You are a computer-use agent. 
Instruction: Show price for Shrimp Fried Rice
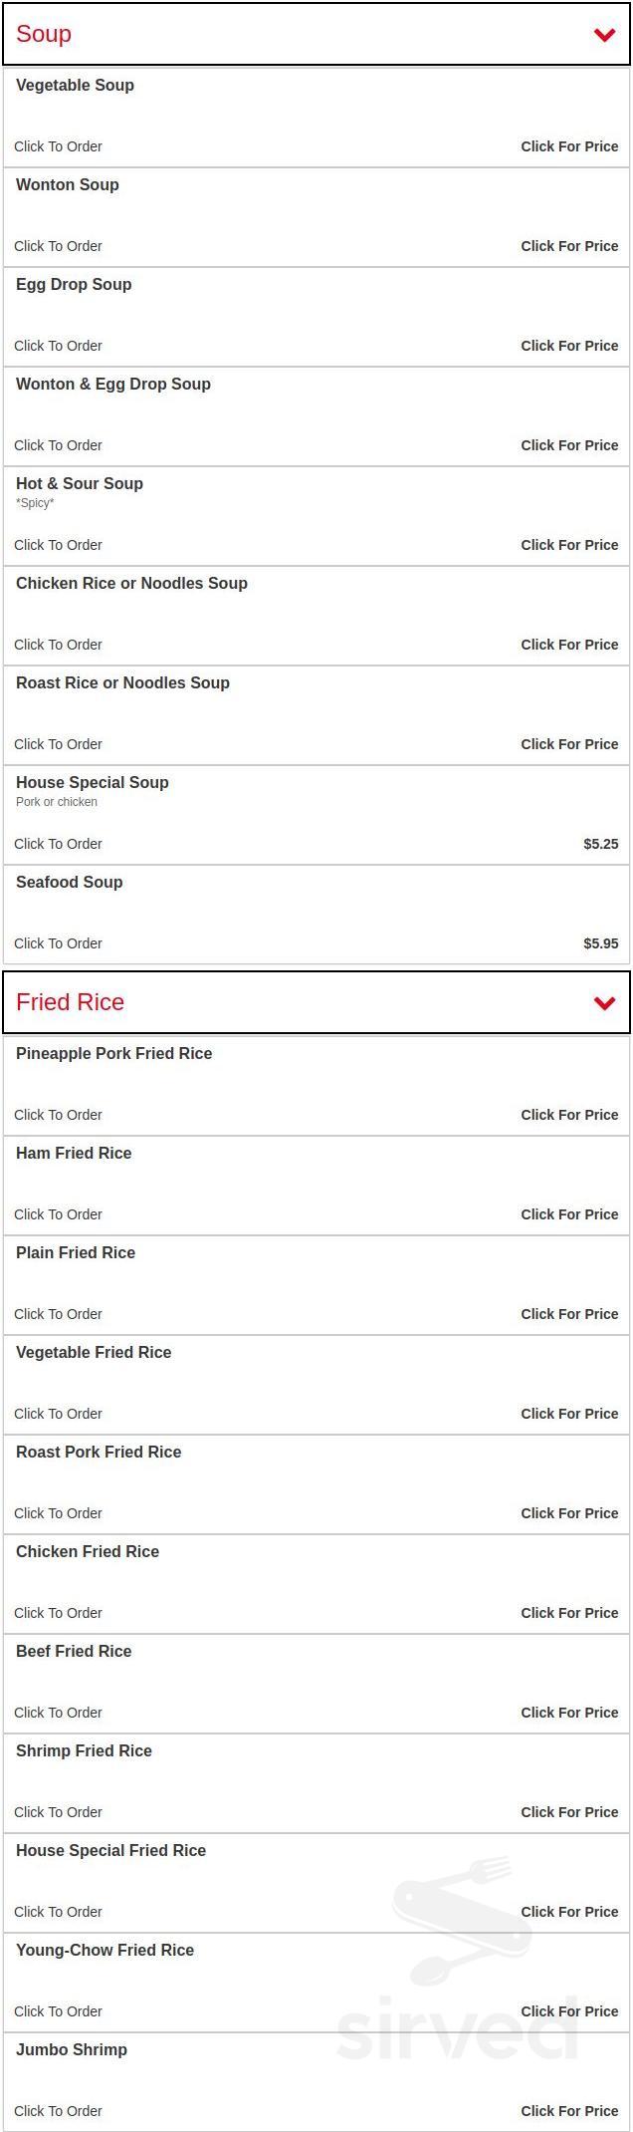pos(569,1812)
